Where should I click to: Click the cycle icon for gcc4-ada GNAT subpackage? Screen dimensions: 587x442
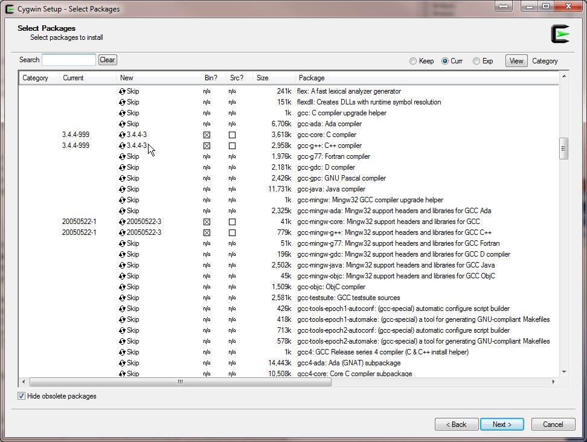tap(122, 363)
